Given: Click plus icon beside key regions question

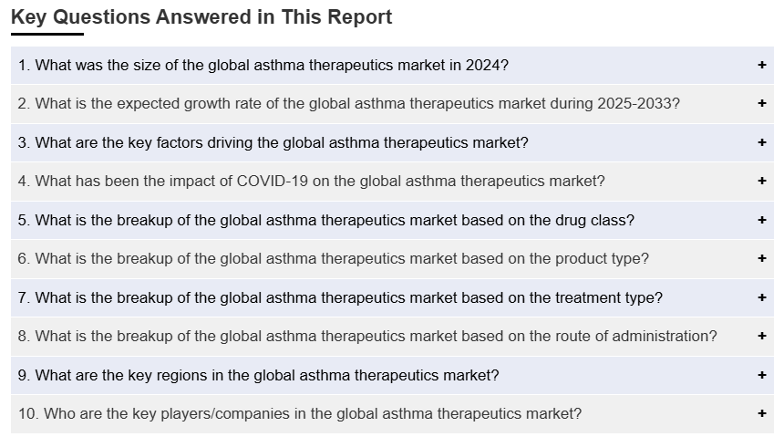Looking at the screenshot, I should tap(761, 375).
